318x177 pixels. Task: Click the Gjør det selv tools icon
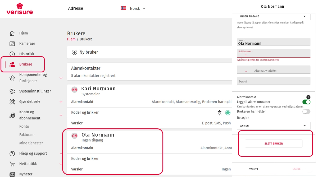tap(12, 102)
